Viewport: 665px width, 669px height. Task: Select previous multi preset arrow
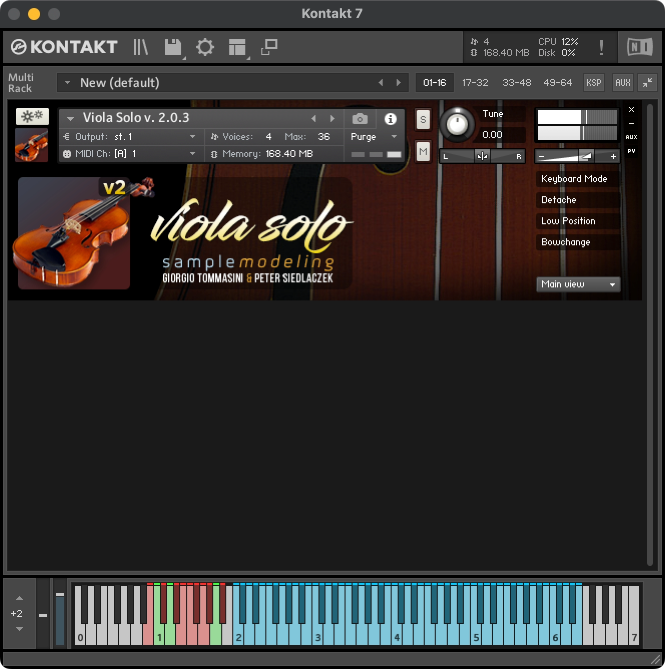pyautogui.click(x=381, y=83)
